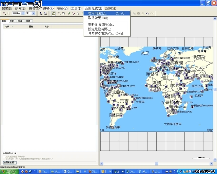This screenshot has height=174, width=217.
Task: Sort by the 大小 column header
Action: tap(47, 27)
